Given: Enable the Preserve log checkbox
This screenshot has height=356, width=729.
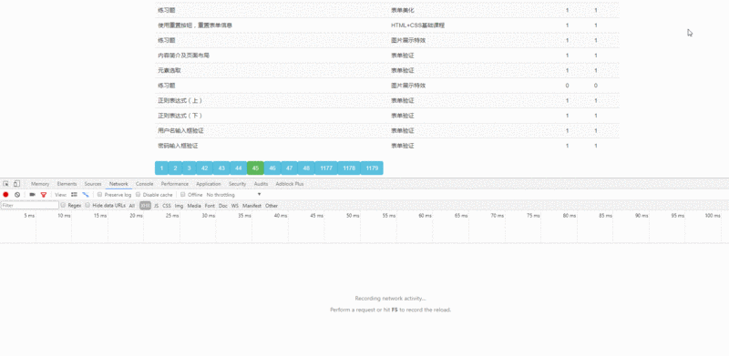Looking at the screenshot, I should tap(100, 195).
